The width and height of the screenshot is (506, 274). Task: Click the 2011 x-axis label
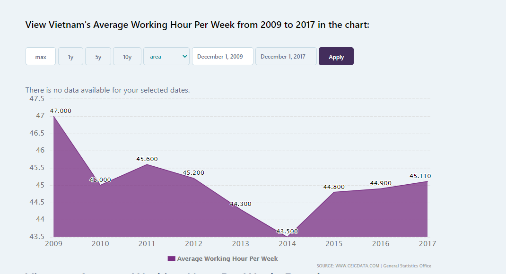(147, 244)
